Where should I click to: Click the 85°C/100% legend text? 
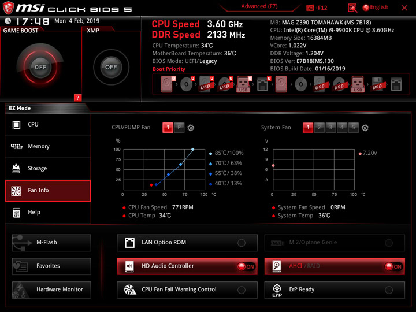coord(229,153)
